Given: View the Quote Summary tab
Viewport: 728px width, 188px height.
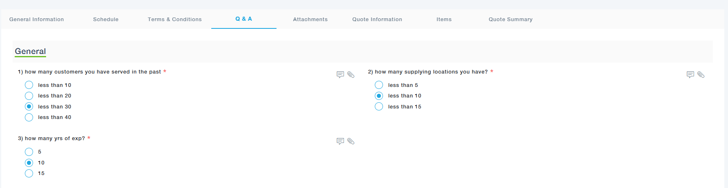Looking at the screenshot, I should [510, 19].
